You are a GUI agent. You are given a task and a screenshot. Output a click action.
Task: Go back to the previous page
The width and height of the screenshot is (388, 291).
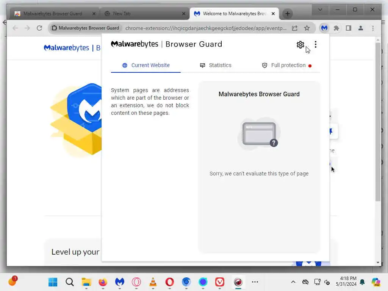point(15,28)
